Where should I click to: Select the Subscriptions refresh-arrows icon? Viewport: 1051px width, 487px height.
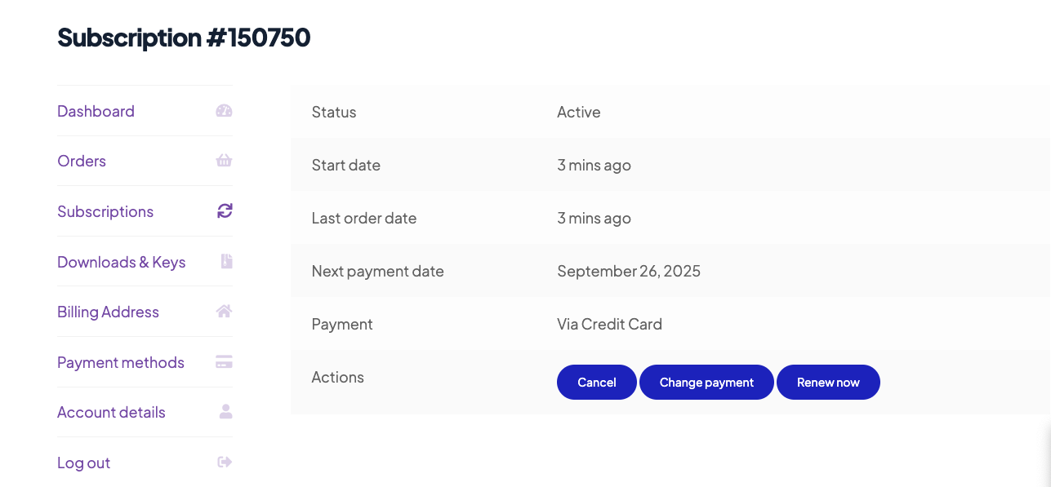click(x=224, y=210)
